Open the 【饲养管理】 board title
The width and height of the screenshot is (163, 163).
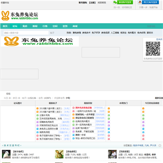124,151
